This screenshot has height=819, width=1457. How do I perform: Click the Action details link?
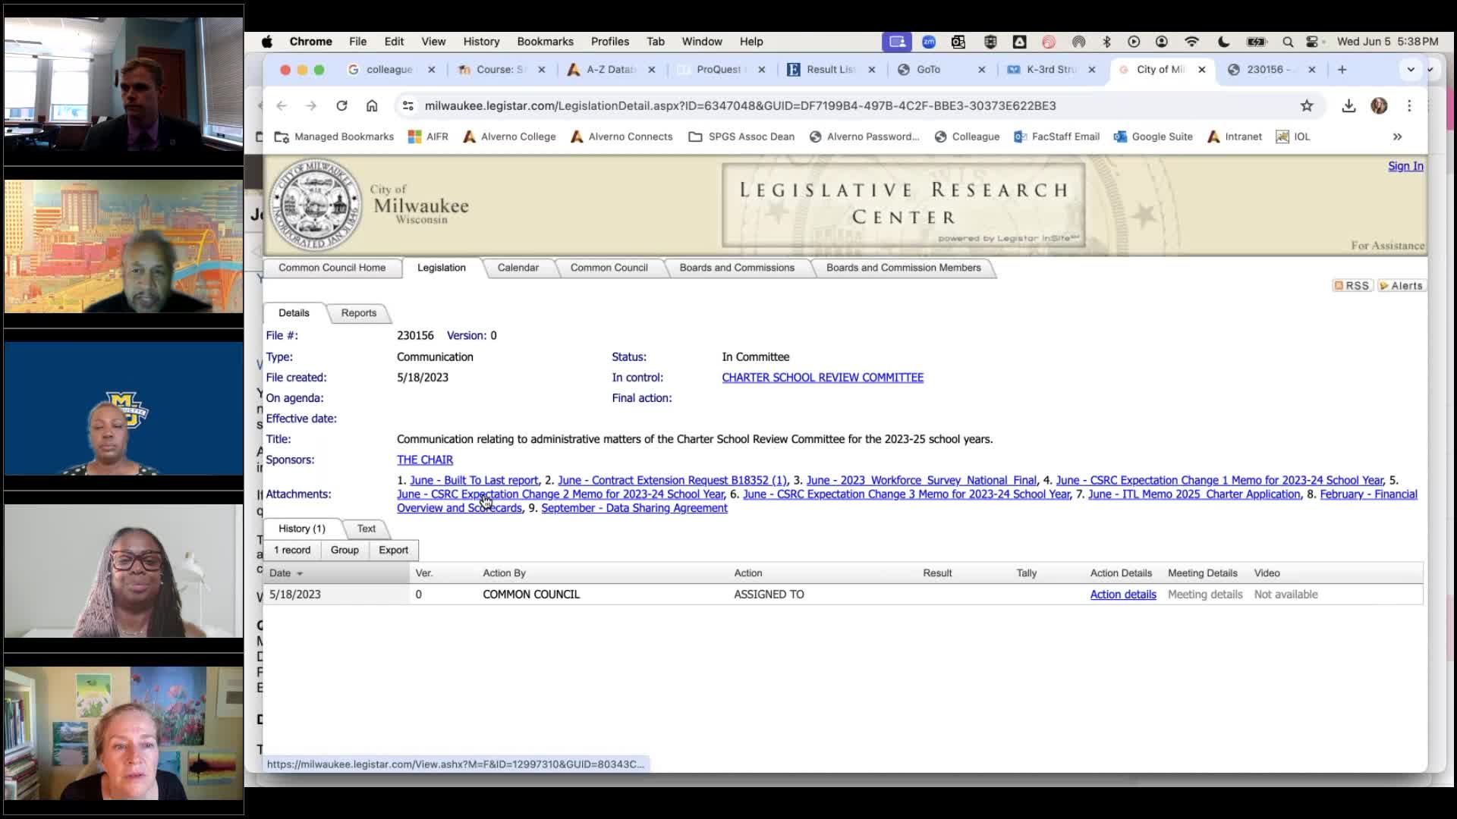click(x=1122, y=595)
